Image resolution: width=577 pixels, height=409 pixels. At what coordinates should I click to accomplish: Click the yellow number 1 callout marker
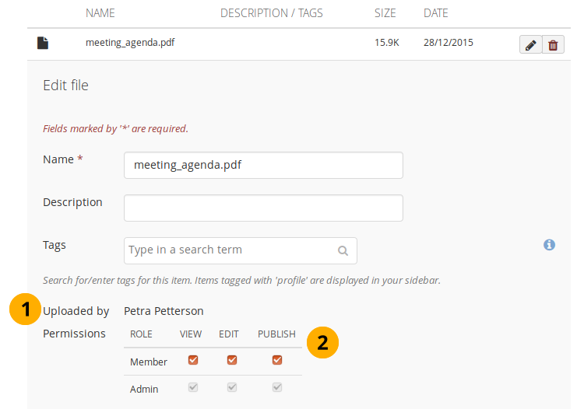[26, 311]
